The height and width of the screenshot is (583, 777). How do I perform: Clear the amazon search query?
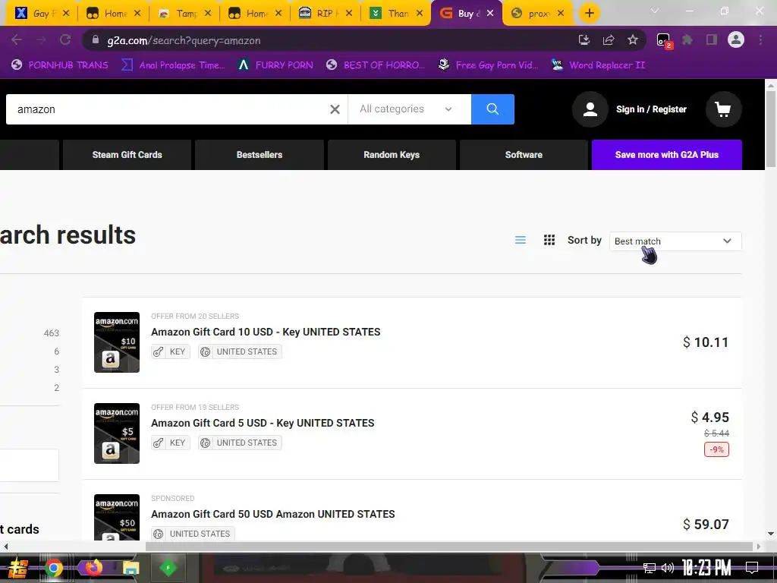tap(335, 109)
